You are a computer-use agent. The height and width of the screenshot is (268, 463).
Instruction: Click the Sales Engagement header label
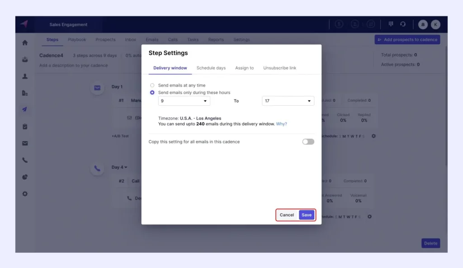tap(68, 24)
